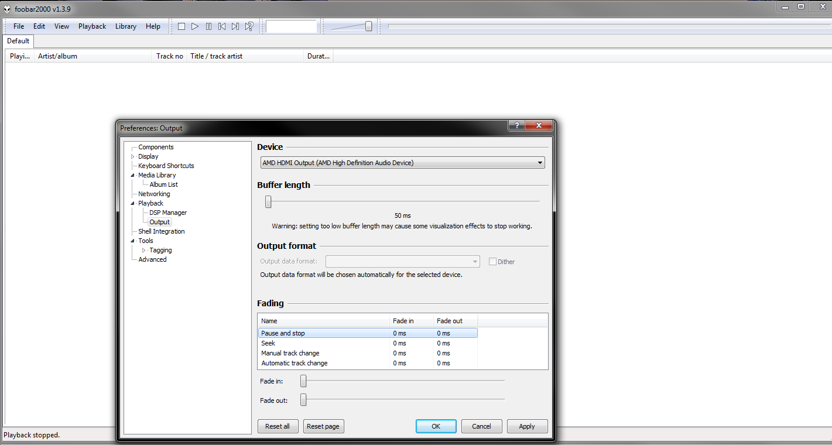Click the Preferences dialog help question-mark button
This screenshot has height=445, width=832.
516,125
